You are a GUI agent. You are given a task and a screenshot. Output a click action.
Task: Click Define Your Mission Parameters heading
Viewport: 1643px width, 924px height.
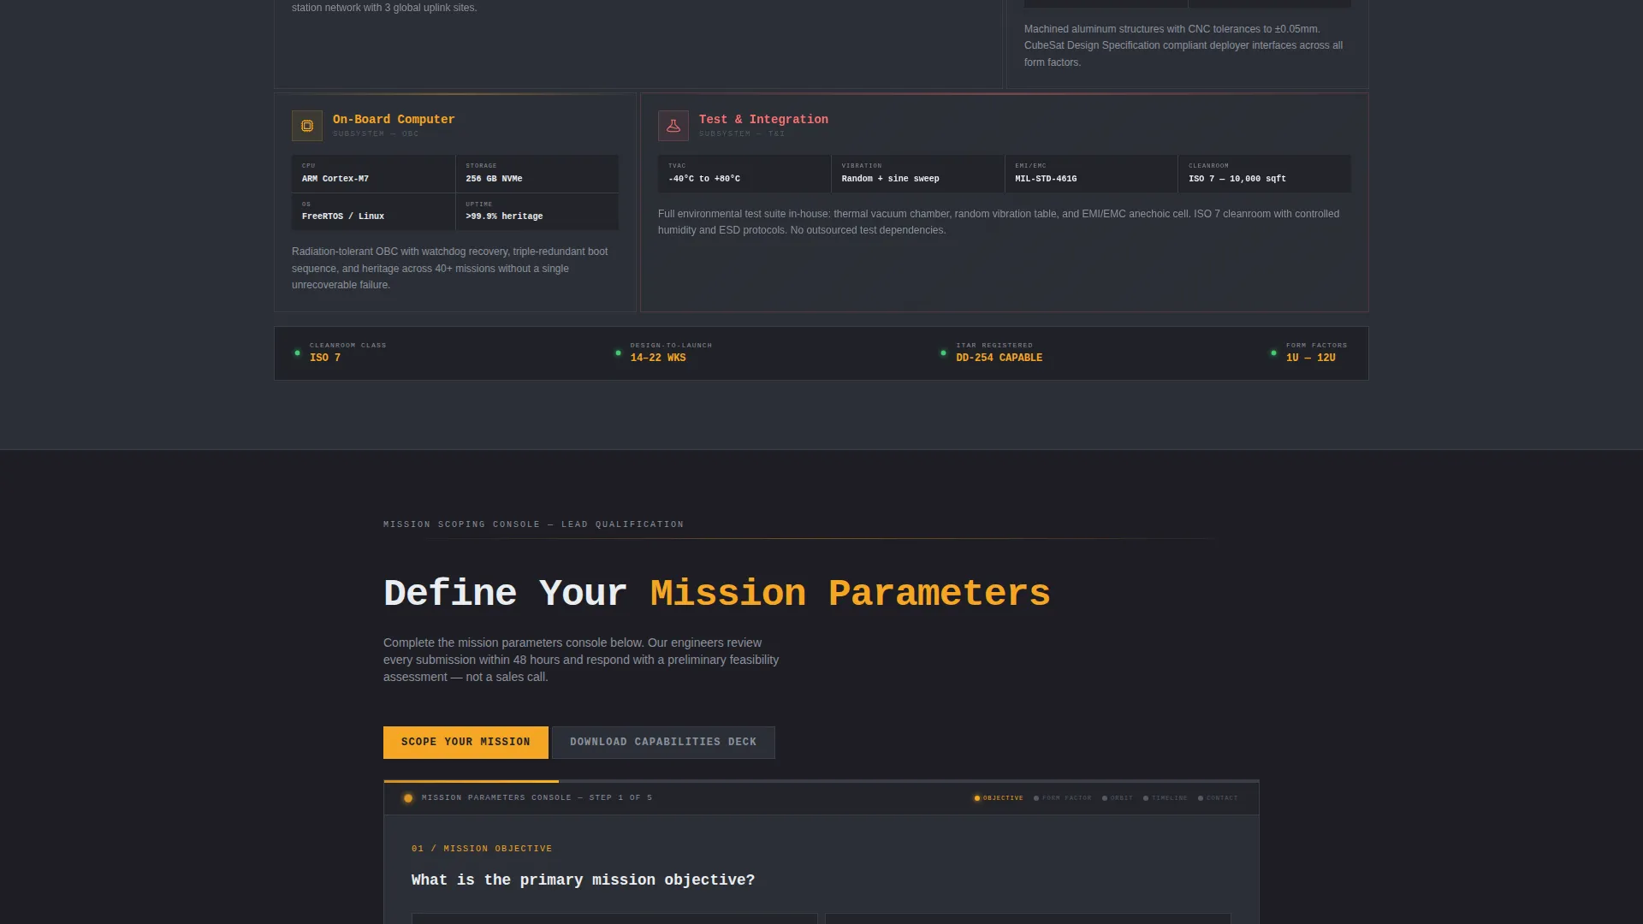coord(717,594)
